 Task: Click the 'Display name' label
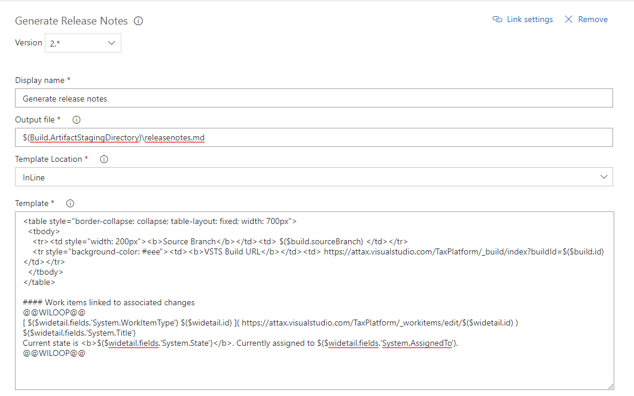click(x=39, y=80)
